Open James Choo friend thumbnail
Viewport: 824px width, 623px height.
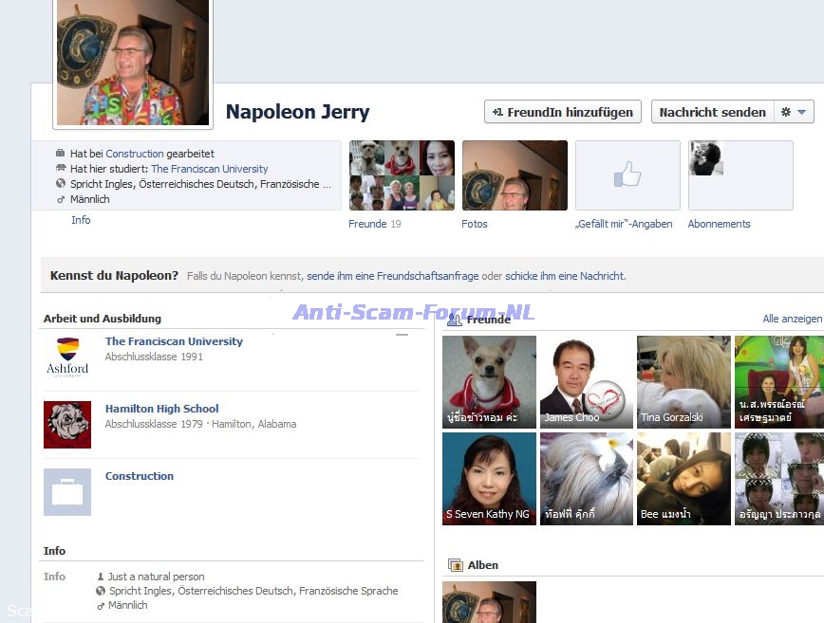click(586, 381)
